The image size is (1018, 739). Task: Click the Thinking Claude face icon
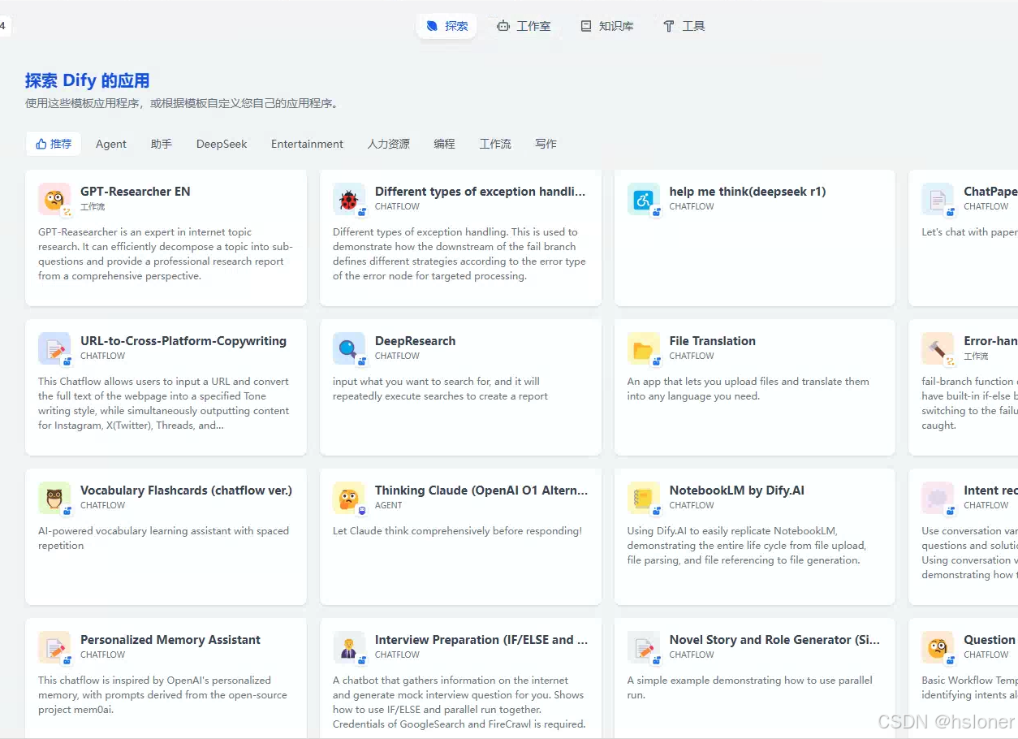(349, 498)
